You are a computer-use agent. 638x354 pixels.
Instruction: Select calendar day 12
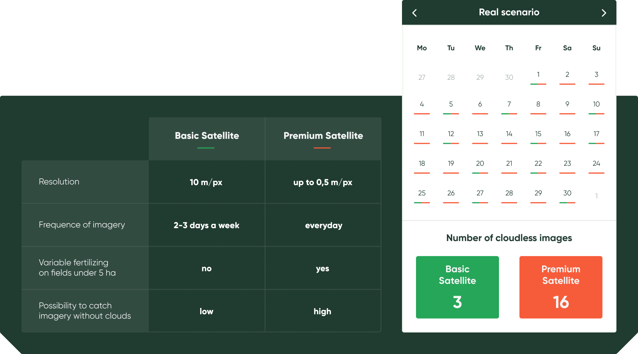point(451,136)
